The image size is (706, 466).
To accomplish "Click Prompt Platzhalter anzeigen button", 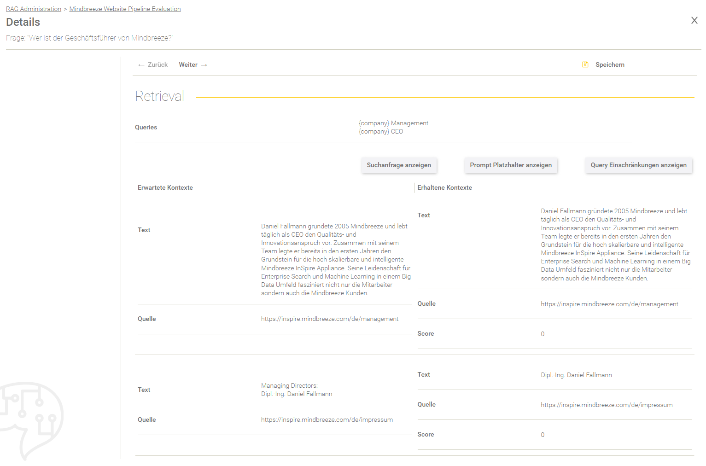I will point(511,165).
